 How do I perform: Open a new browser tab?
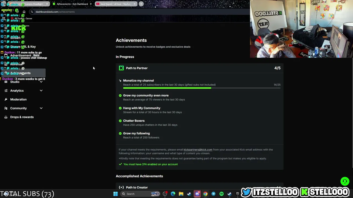[141, 4]
